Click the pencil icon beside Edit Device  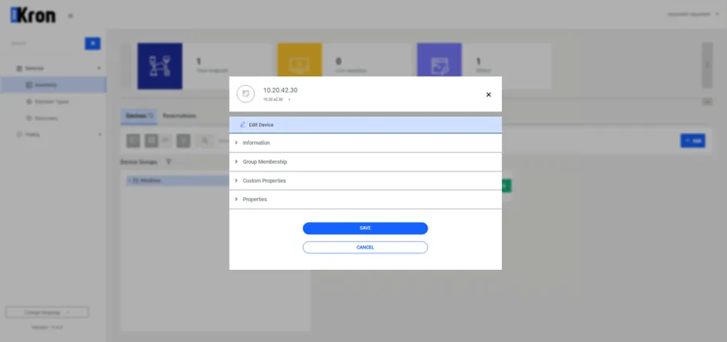(x=243, y=125)
